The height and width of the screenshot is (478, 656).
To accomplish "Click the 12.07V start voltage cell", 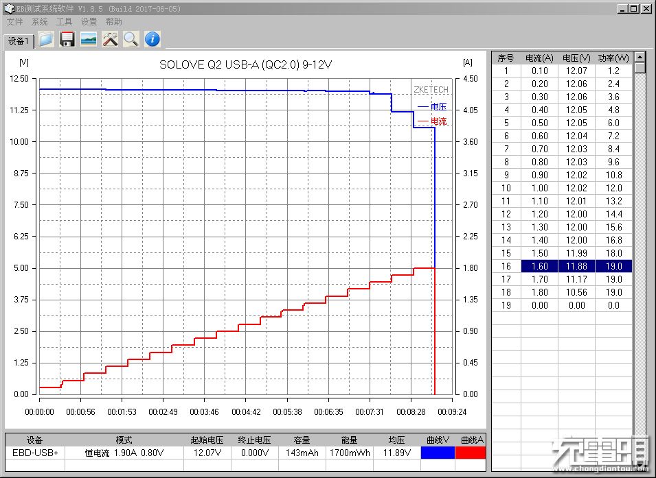I will pyautogui.click(x=207, y=453).
